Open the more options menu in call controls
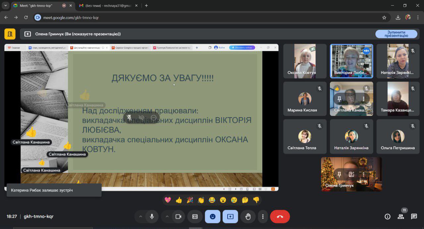This screenshot has height=229, width=424. [263, 216]
